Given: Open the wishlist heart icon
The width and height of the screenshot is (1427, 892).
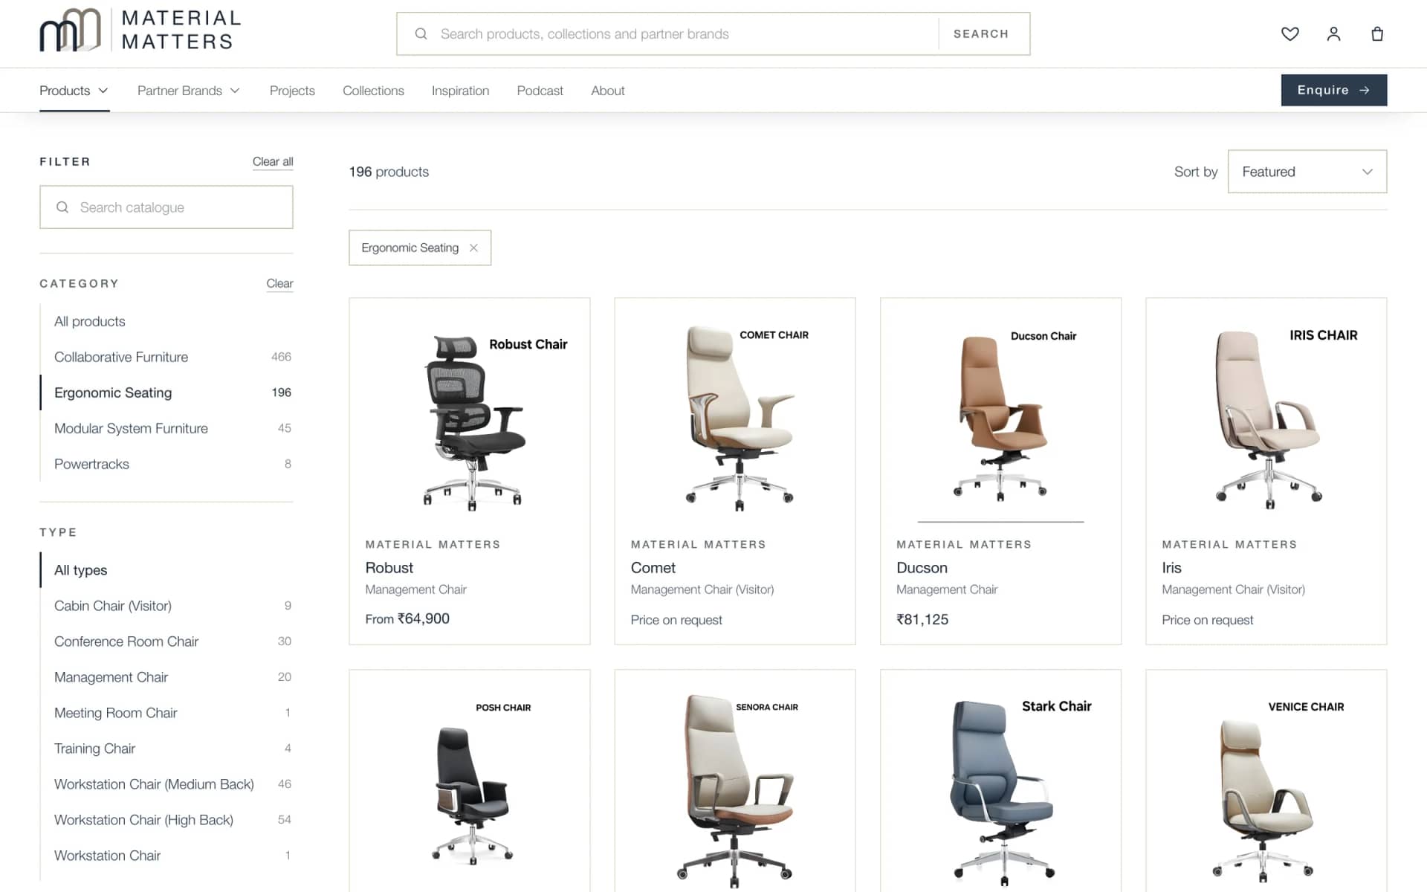Looking at the screenshot, I should pyautogui.click(x=1290, y=33).
